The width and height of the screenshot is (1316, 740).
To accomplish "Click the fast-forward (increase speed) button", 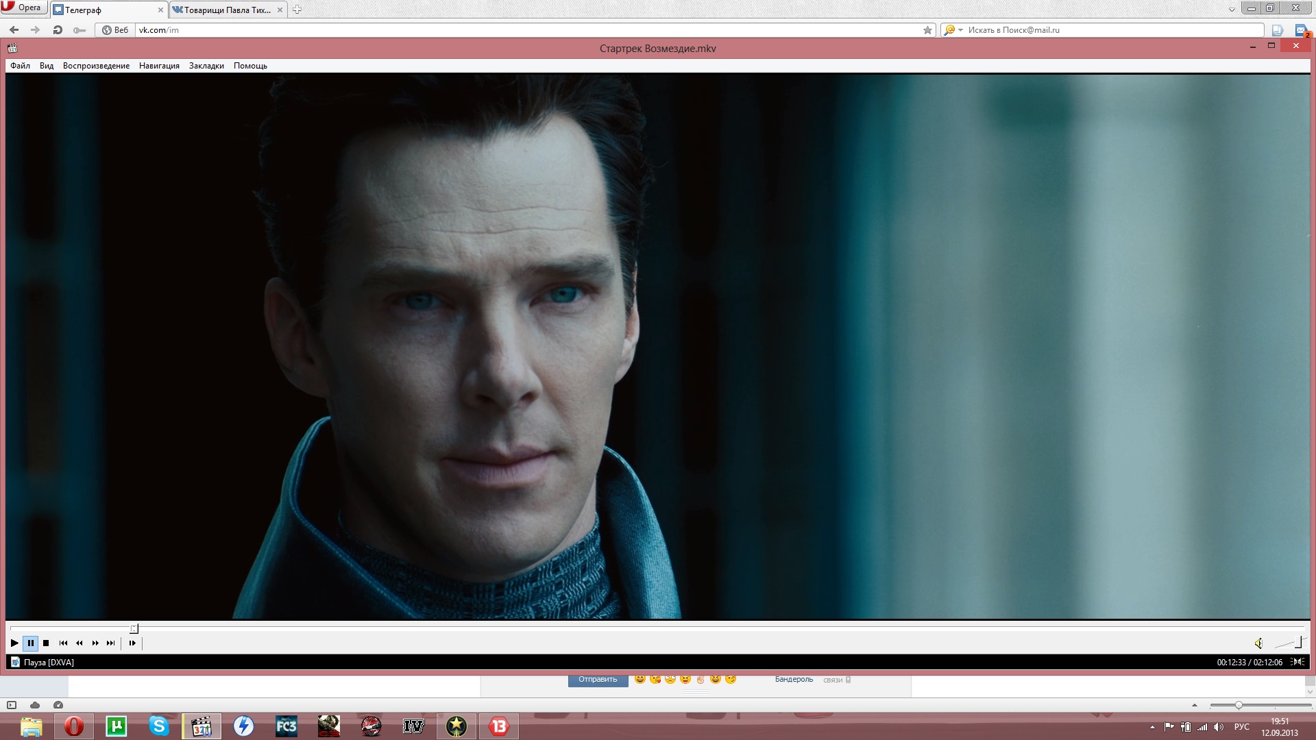I will tap(95, 643).
